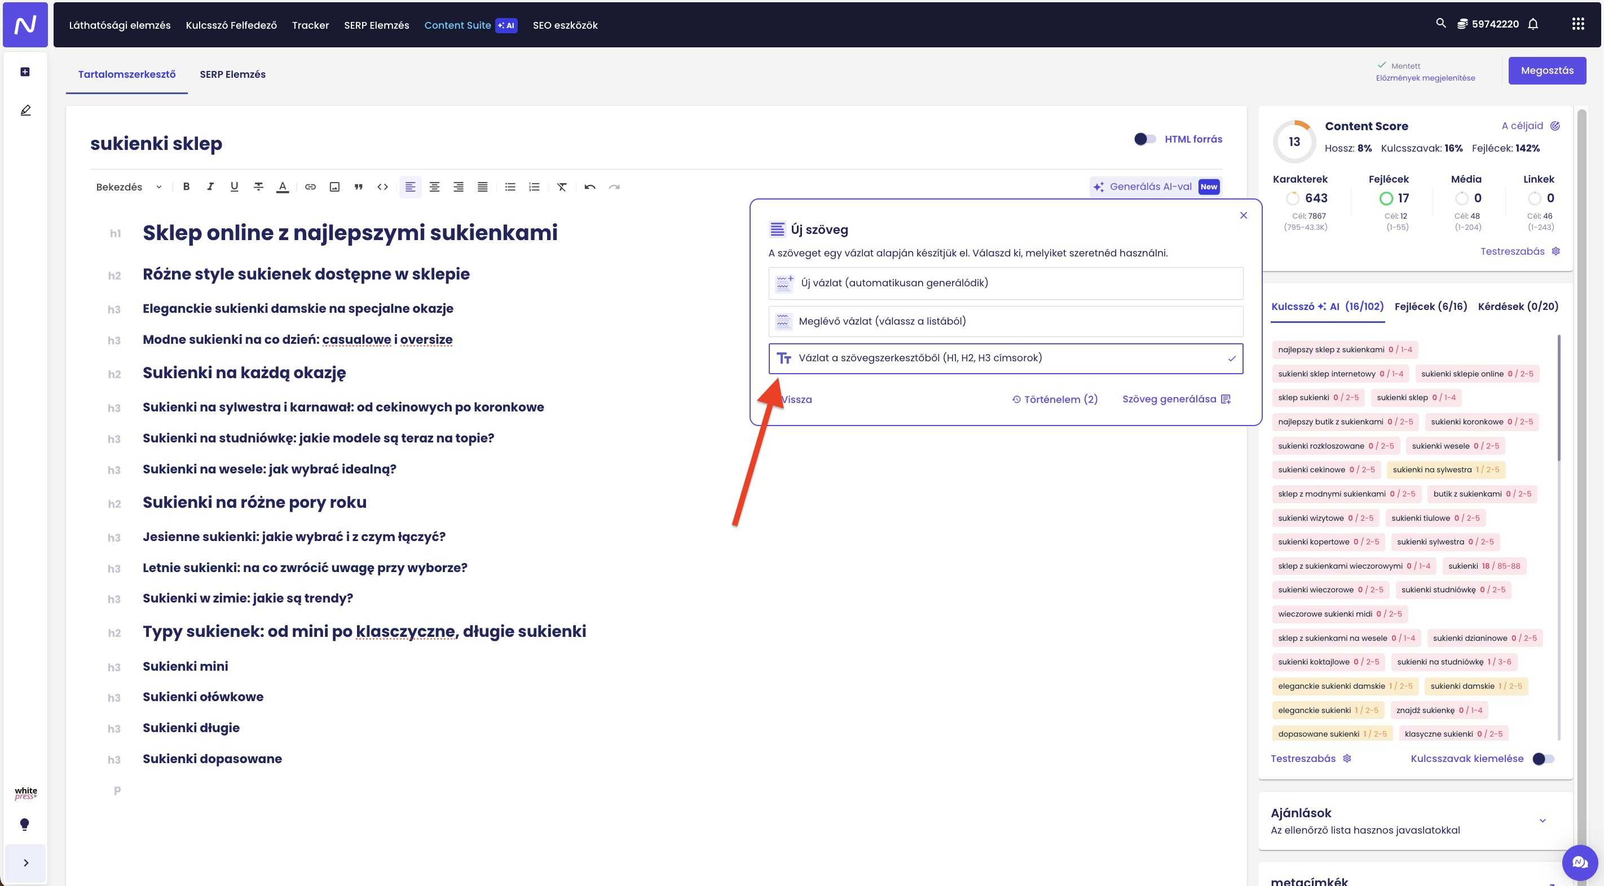Switch to the Fejlécek (6/16) tab
Screen dimensions: 1604x886
(1430, 306)
